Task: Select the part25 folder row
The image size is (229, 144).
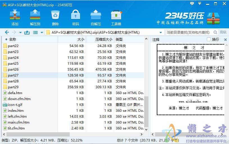Action: click(73, 64)
